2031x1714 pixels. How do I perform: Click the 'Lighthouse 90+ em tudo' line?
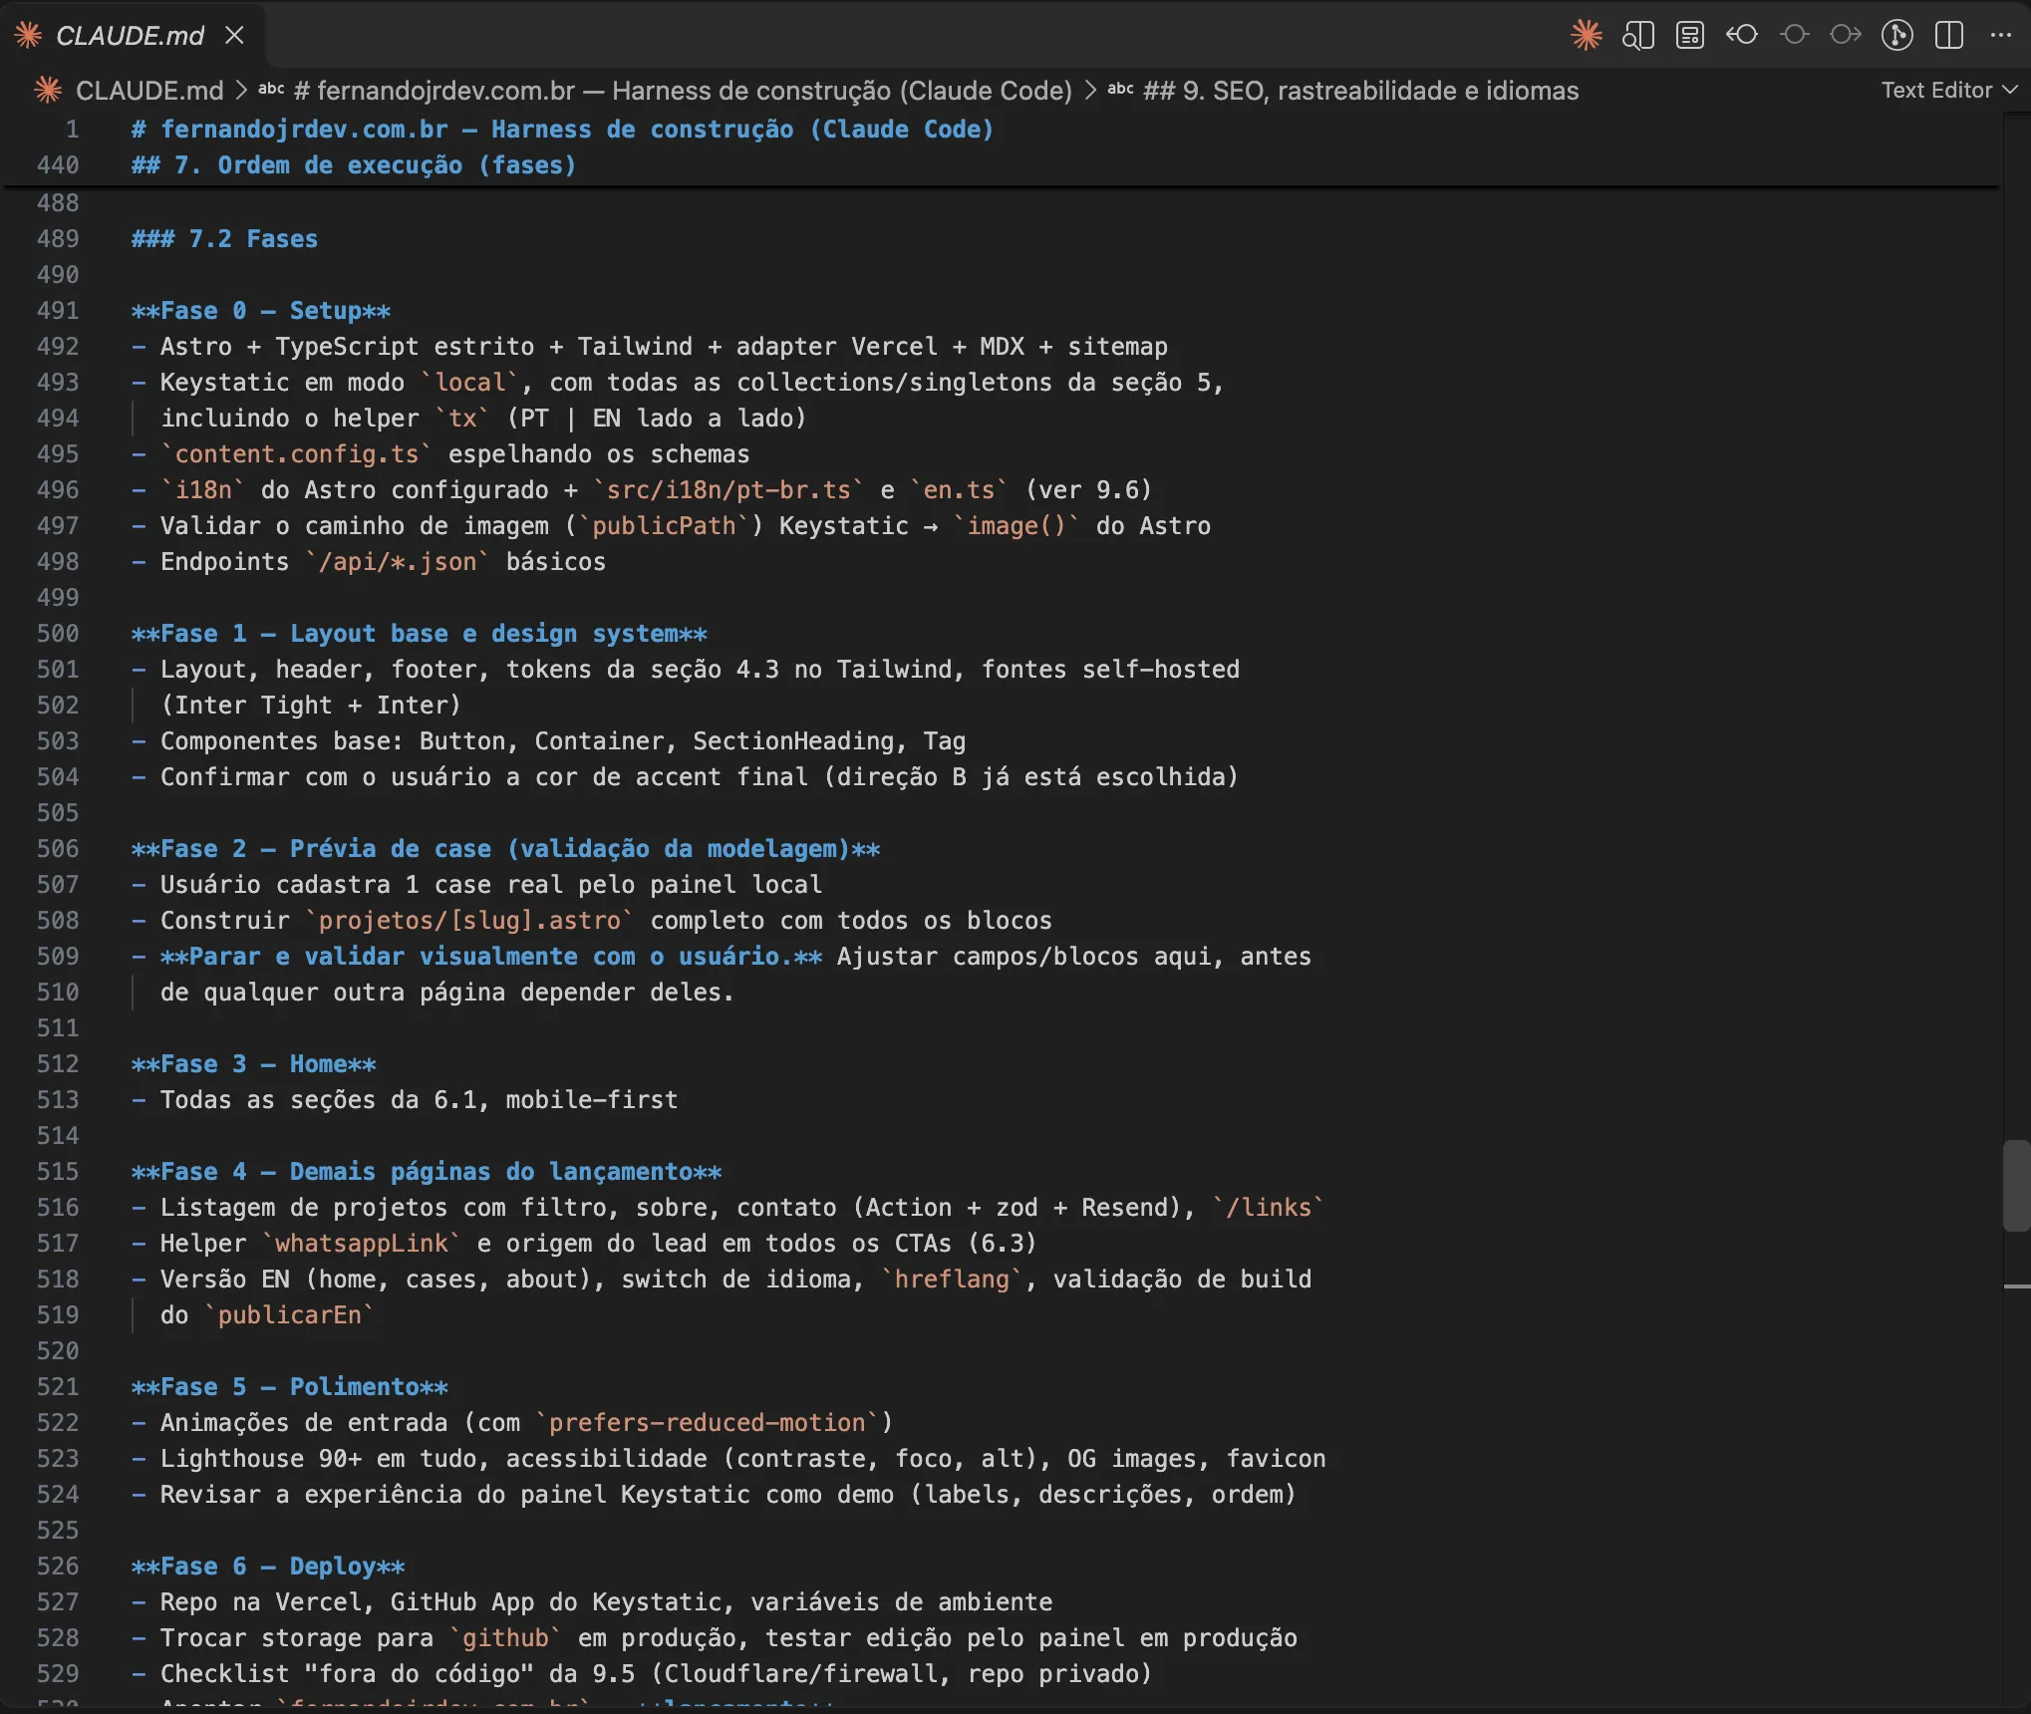pyautogui.click(x=728, y=1459)
